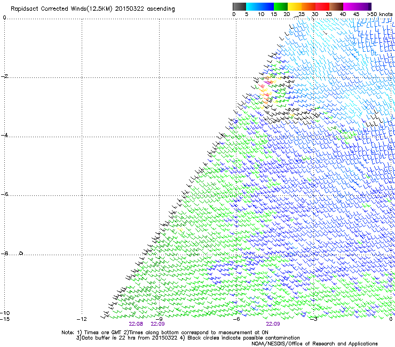Click the date '20150322 ascending' in the title
The height and width of the screenshot is (347, 395).
point(145,9)
